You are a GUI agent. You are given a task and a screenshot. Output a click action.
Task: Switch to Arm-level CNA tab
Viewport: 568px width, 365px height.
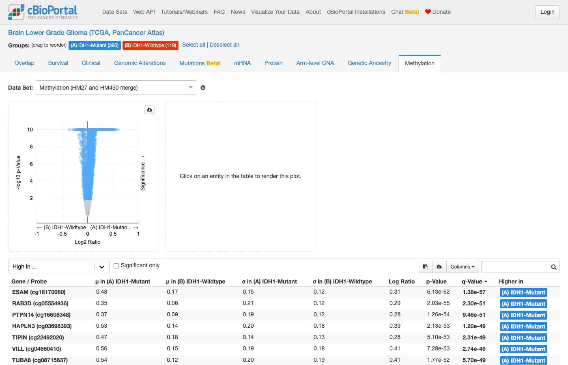315,63
